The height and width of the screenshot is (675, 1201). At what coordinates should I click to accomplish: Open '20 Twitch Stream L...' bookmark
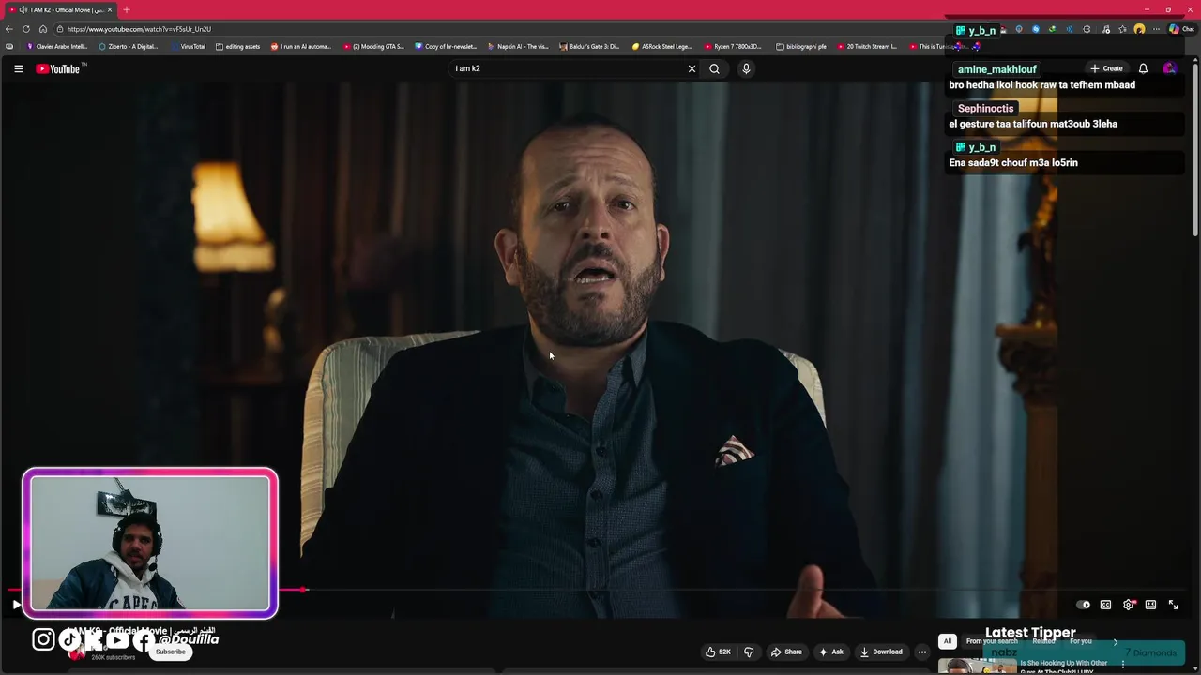[x=867, y=46]
